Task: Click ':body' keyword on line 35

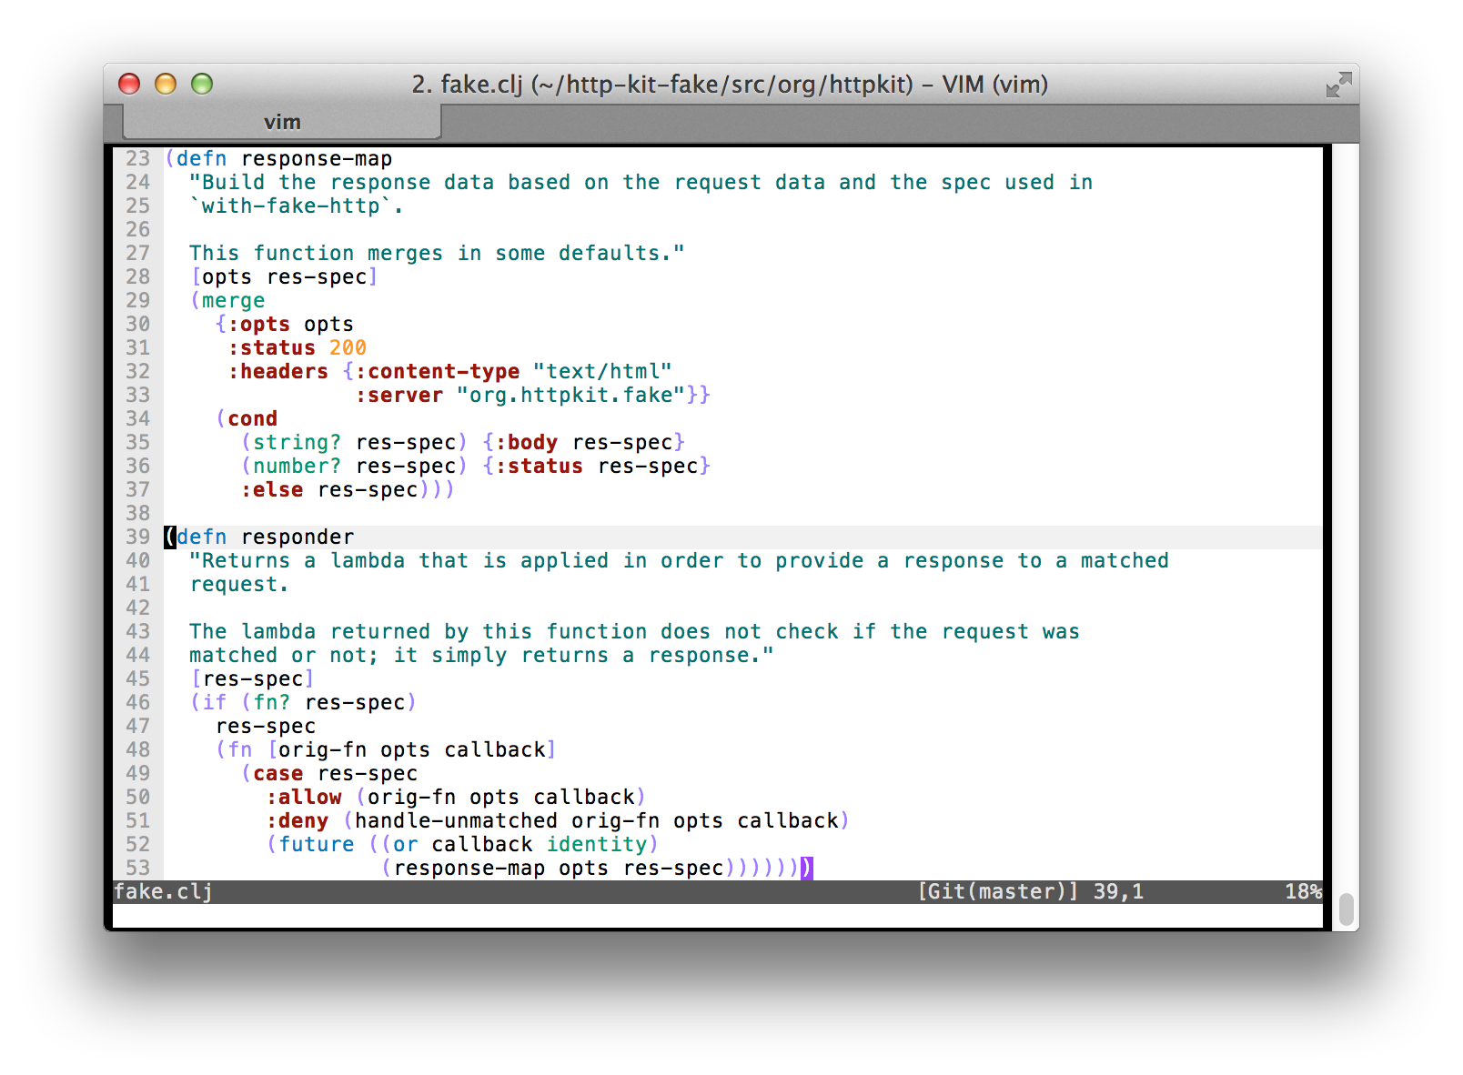Action: tap(526, 442)
